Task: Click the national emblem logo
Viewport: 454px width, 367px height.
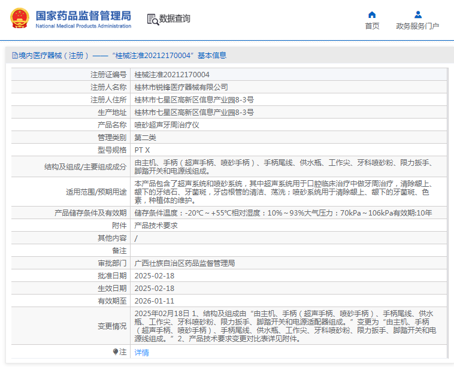Action: [x=19, y=18]
